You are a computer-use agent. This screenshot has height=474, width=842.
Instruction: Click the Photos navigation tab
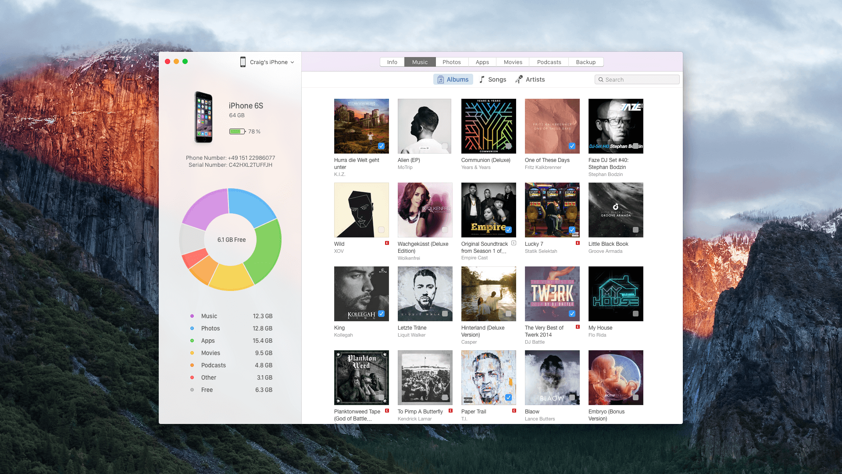click(x=452, y=62)
